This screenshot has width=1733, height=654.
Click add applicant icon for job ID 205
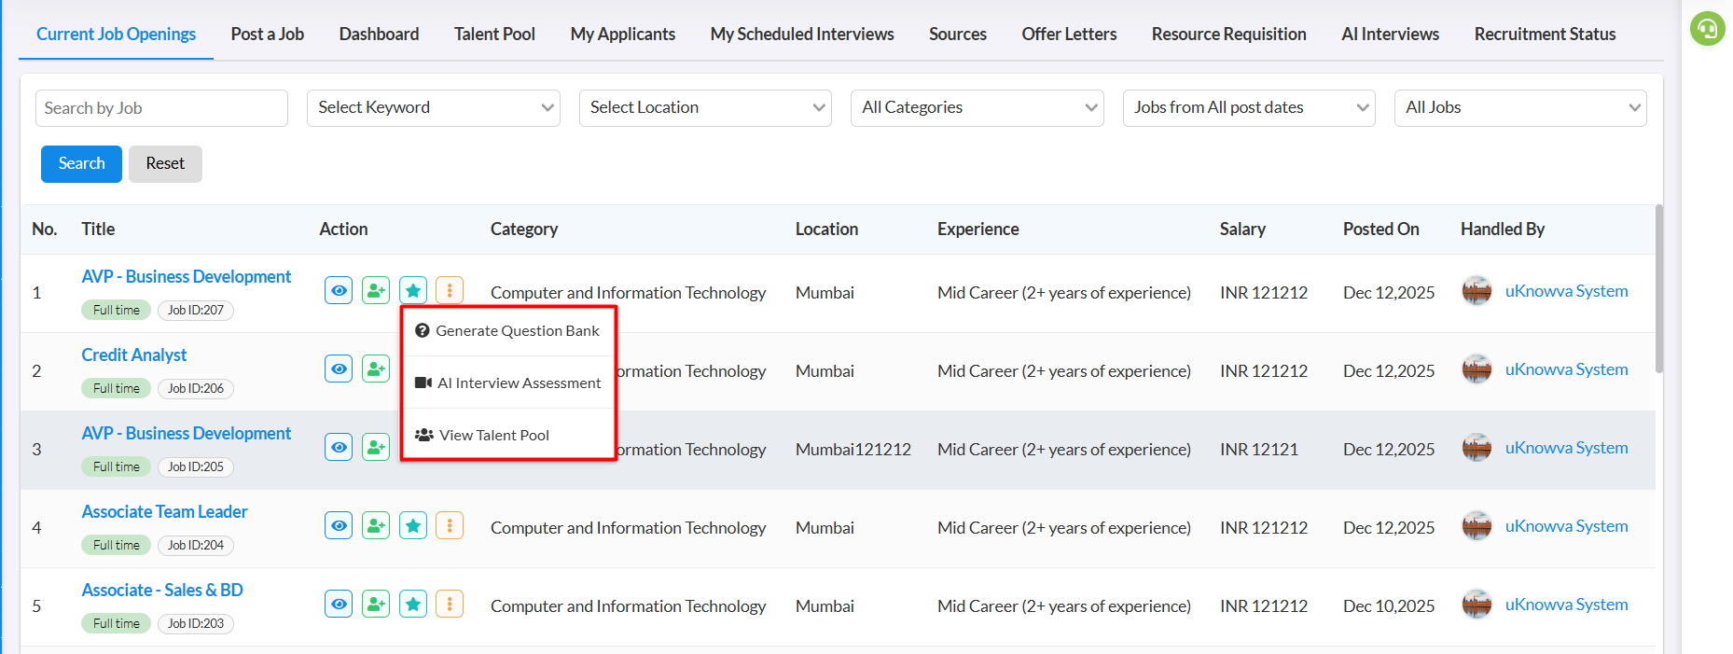[376, 448]
